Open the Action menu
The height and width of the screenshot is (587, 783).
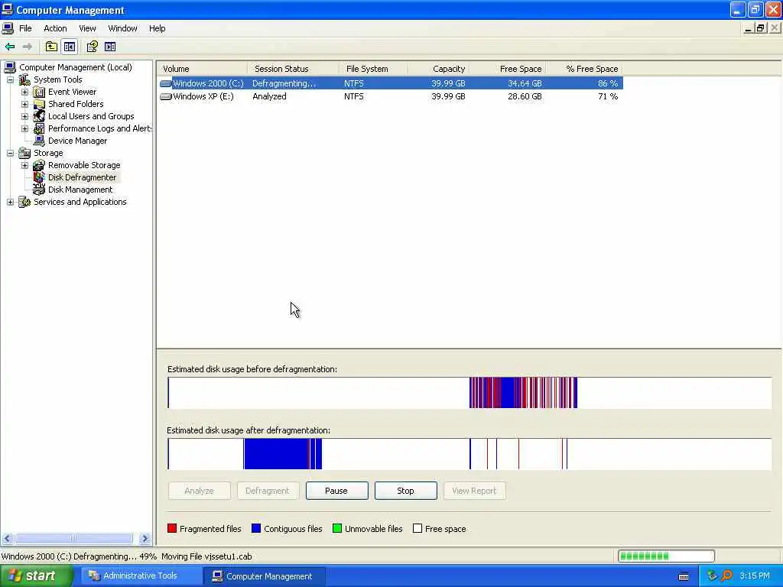click(x=55, y=28)
